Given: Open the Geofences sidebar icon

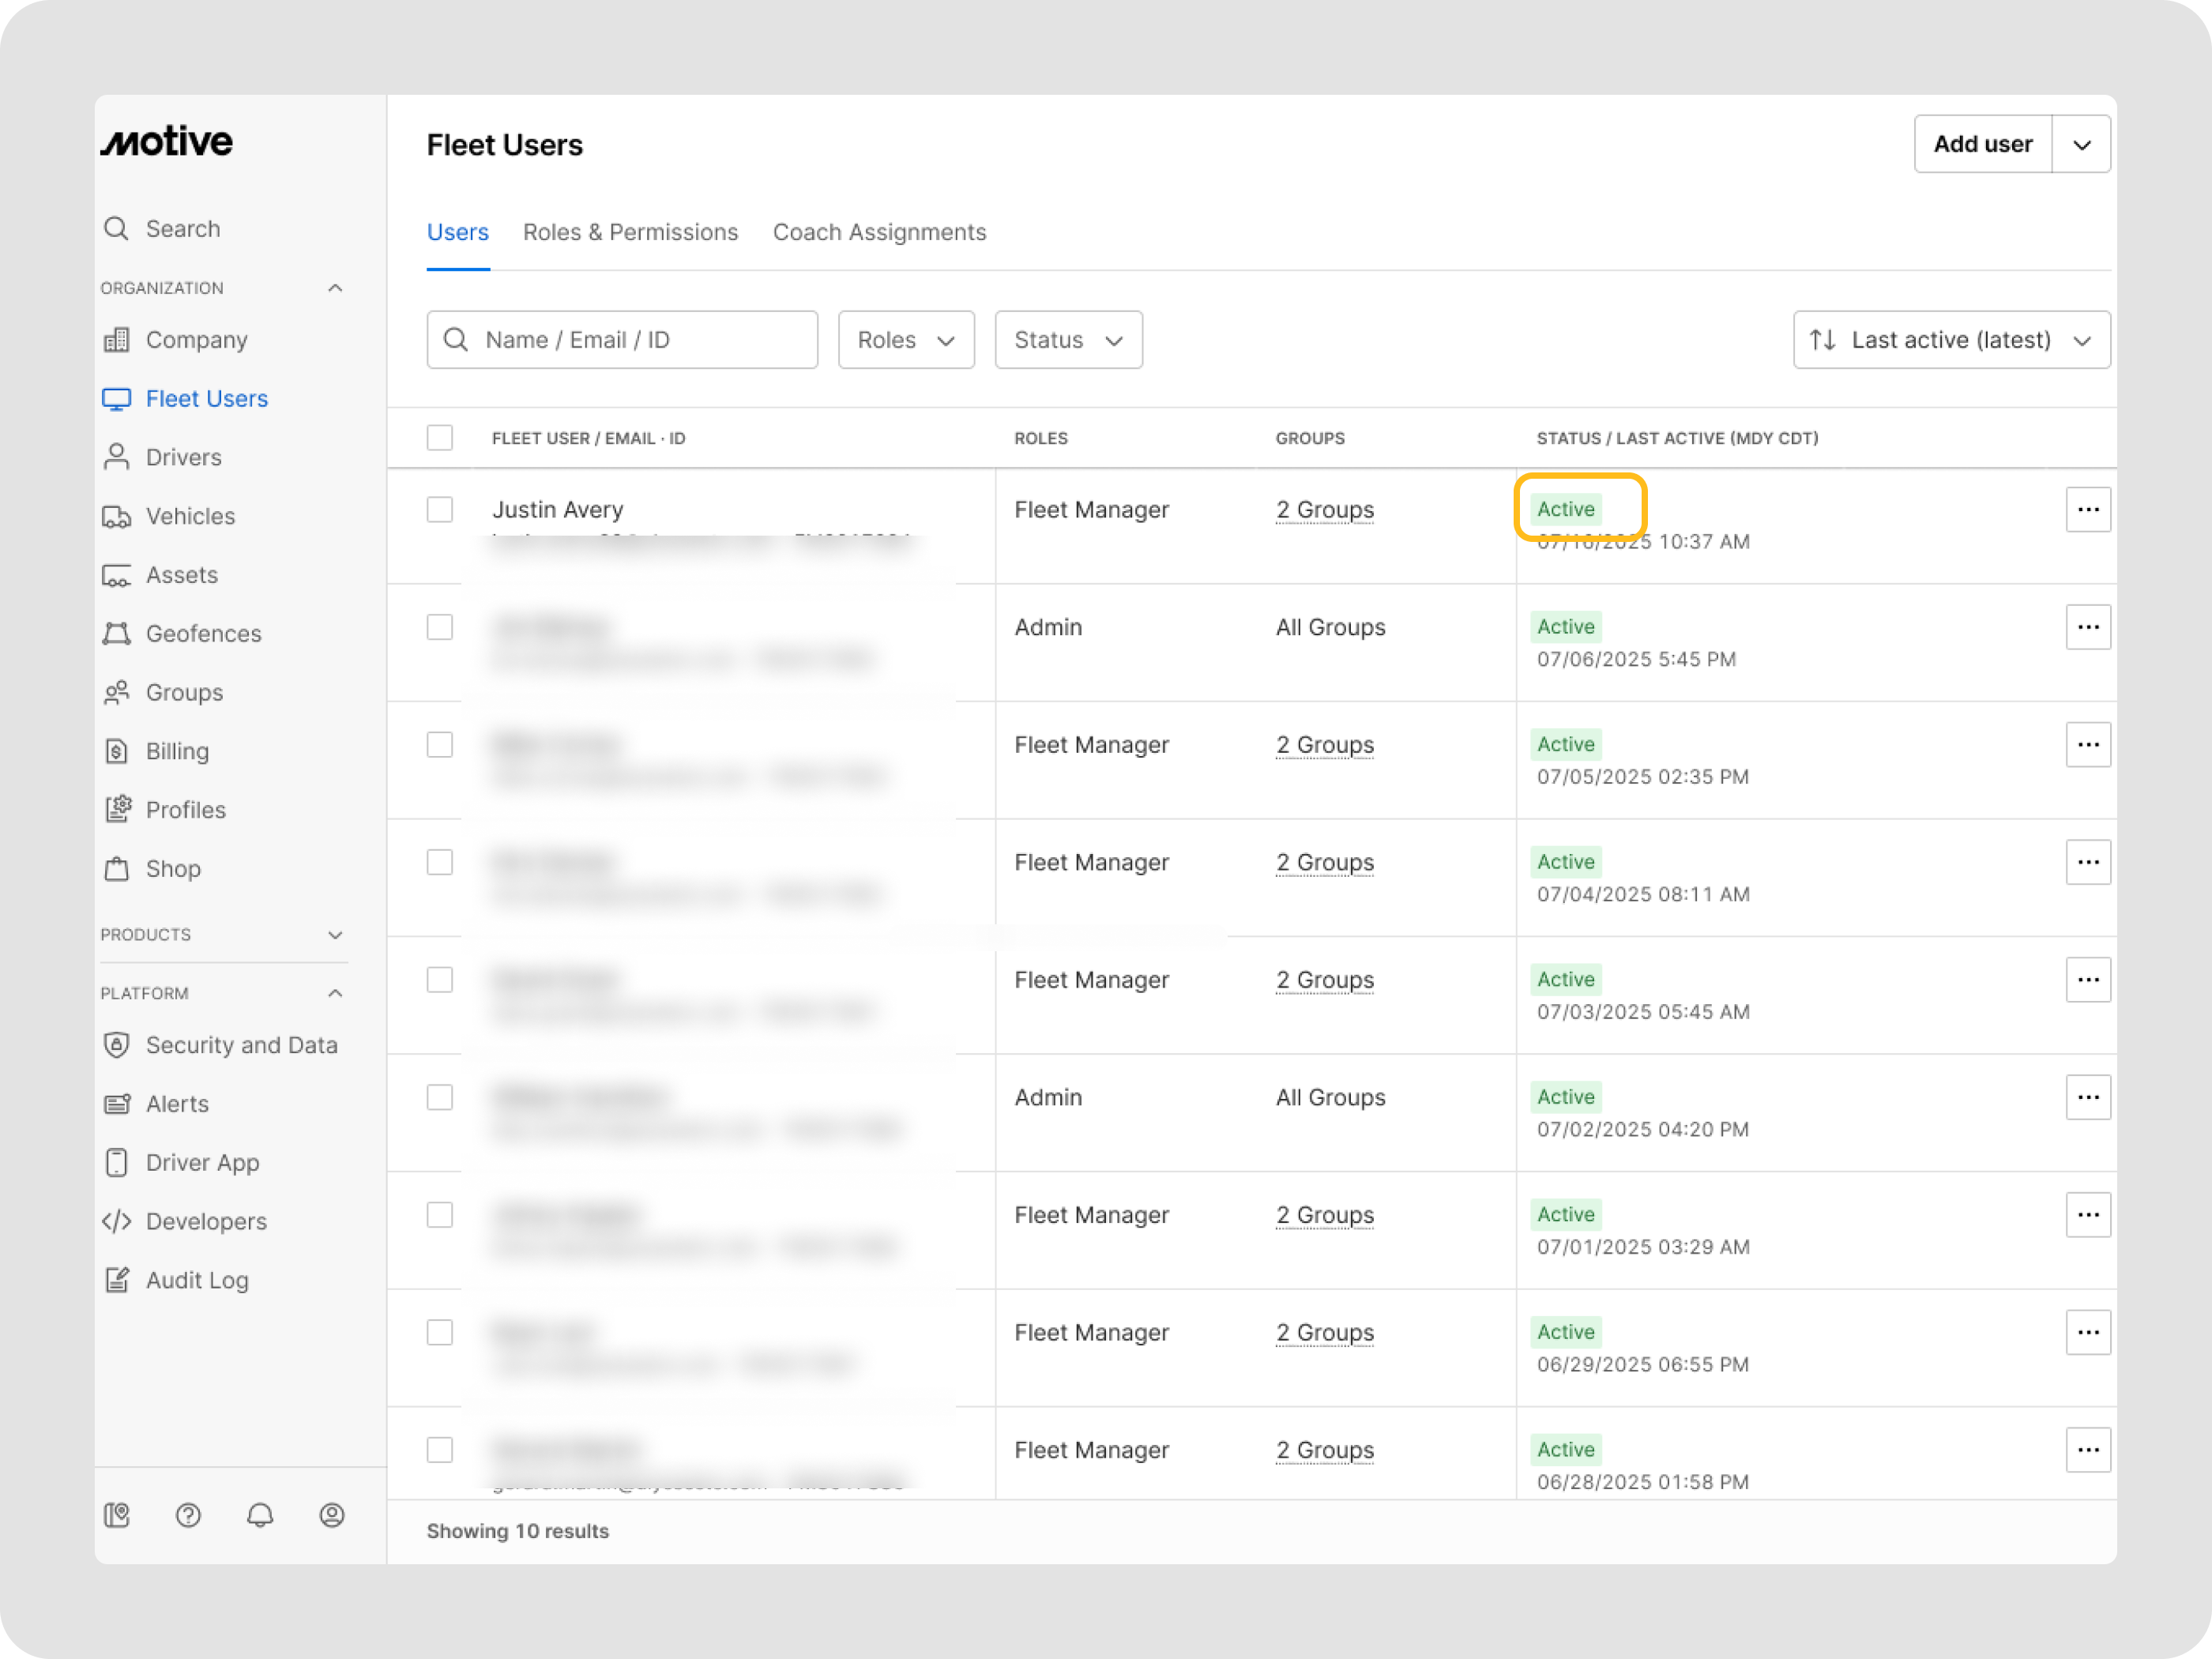Looking at the screenshot, I should click(x=117, y=634).
